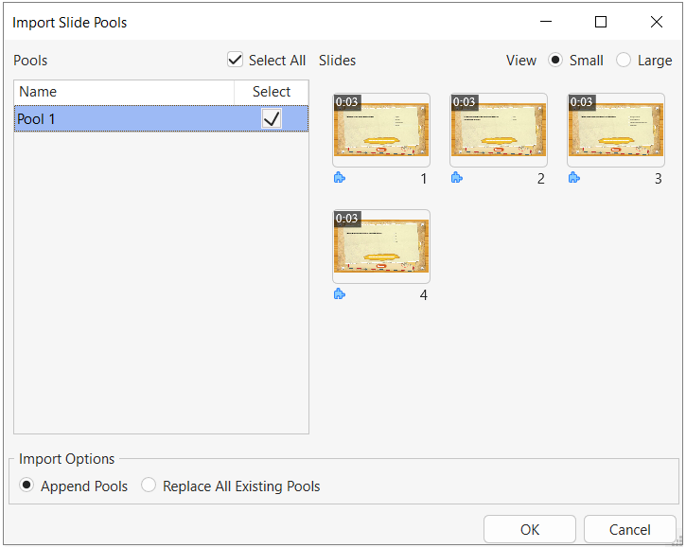Click the Name column header
This screenshot has width=686, height=548.
[124, 92]
